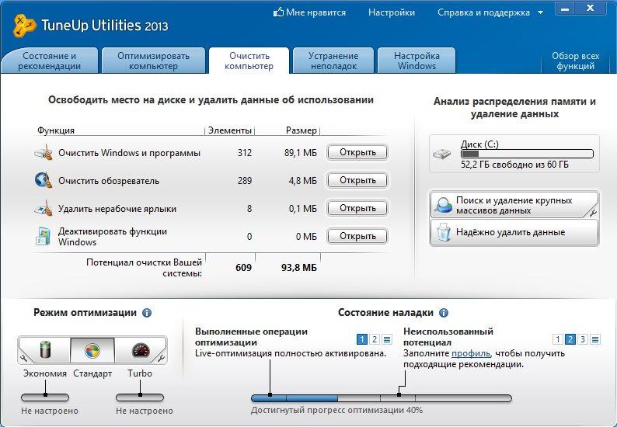Open the Настройка Windows tab
The height and width of the screenshot is (427, 617).
pos(417,61)
